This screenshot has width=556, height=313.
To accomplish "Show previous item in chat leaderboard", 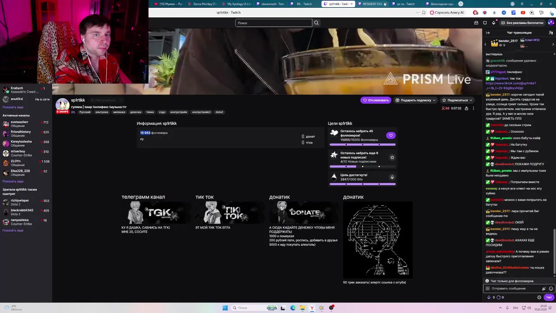I will pos(486,44).
